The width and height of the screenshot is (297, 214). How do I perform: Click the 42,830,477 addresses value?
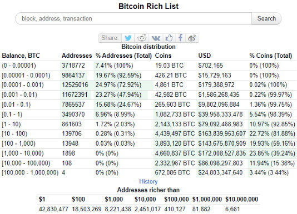click(53, 209)
